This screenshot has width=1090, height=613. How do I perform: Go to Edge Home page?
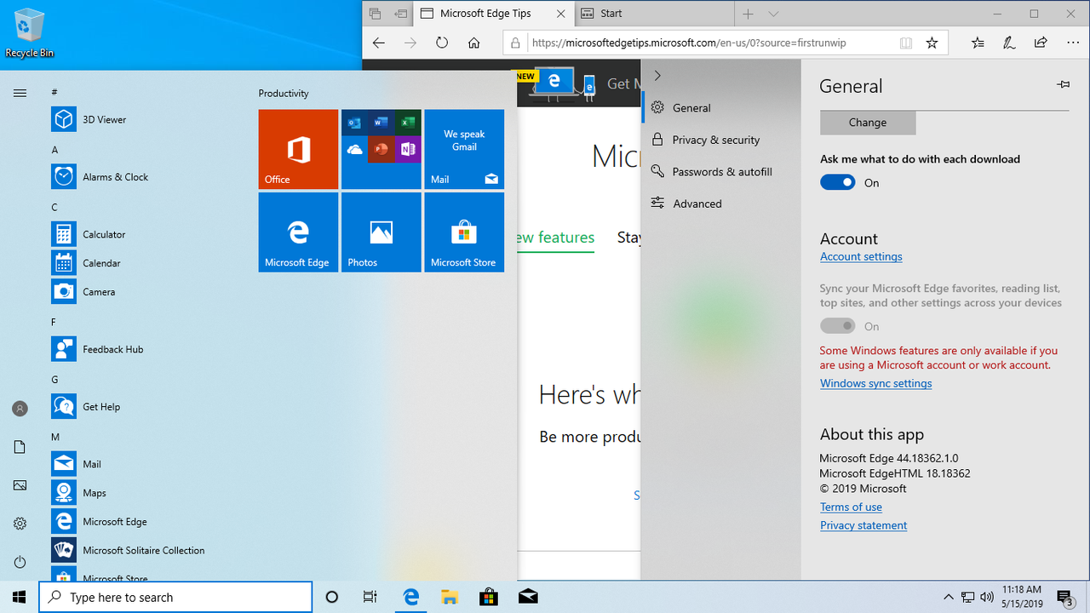[474, 43]
